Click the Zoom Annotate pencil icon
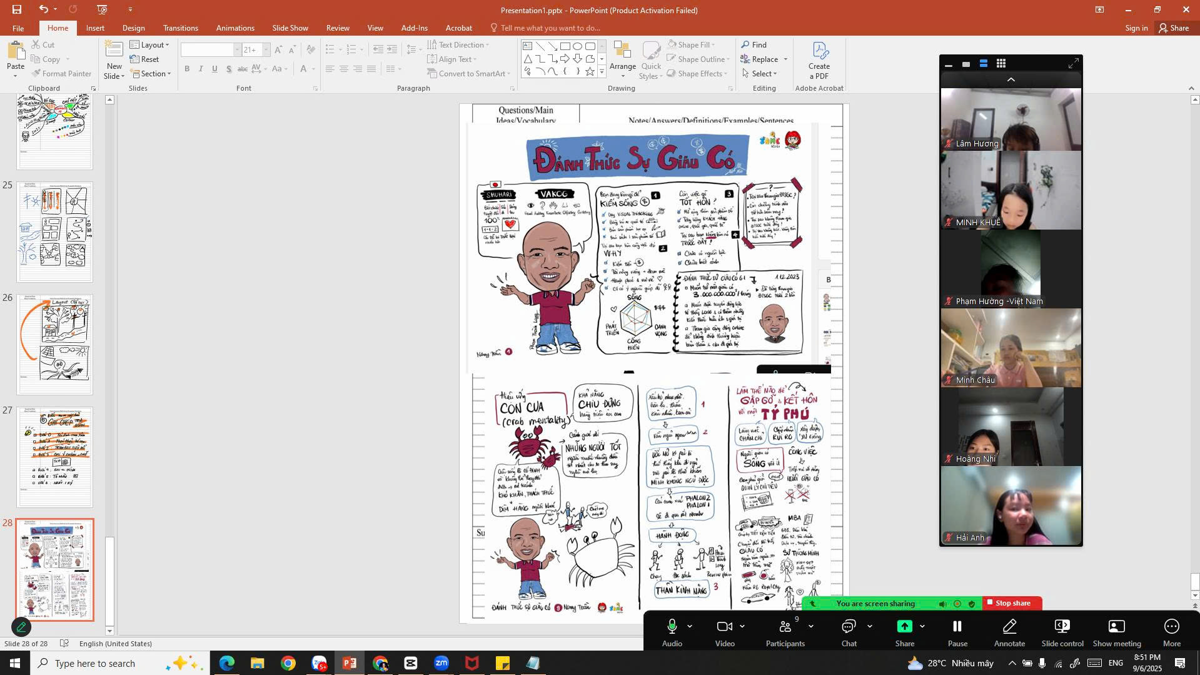This screenshot has width=1200, height=675. (1009, 626)
